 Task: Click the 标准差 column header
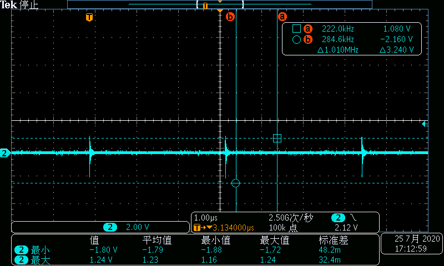pos(334,241)
